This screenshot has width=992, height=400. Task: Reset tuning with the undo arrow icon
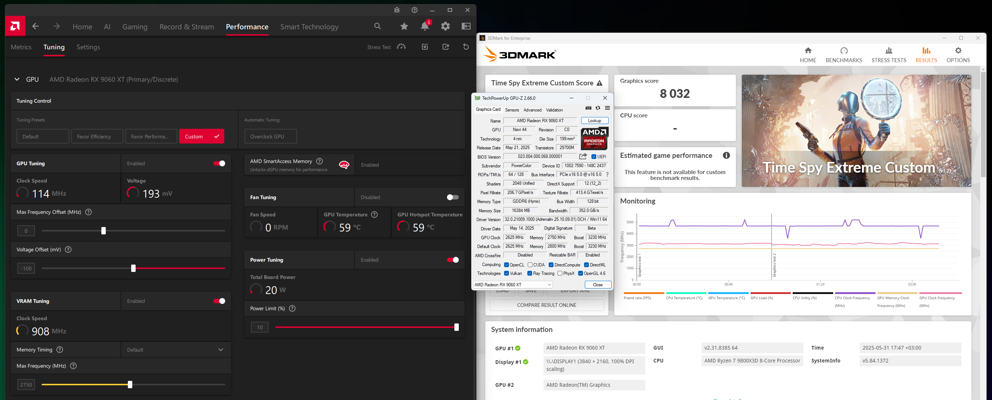tap(466, 46)
